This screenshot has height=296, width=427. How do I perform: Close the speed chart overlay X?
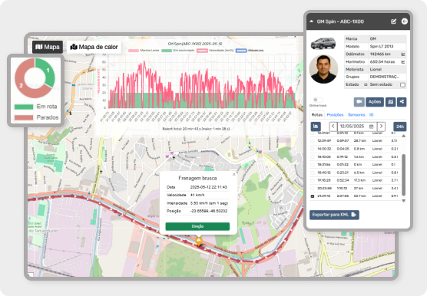point(295,36)
